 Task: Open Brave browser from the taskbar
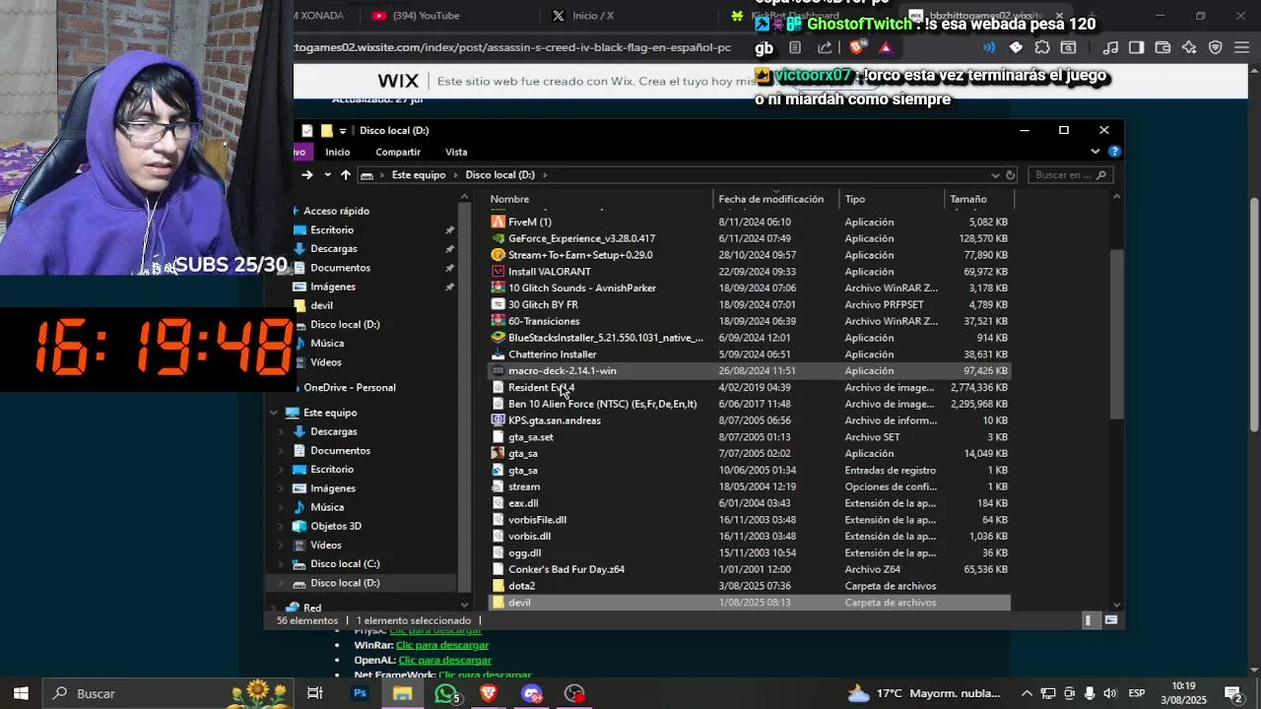pyautogui.click(x=489, y=693)
